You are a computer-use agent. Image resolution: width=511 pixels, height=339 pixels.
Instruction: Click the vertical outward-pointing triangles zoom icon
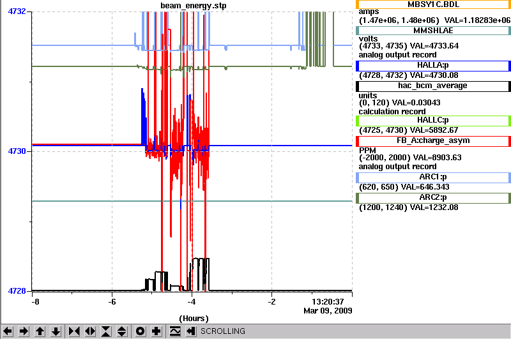click(122, 331)
